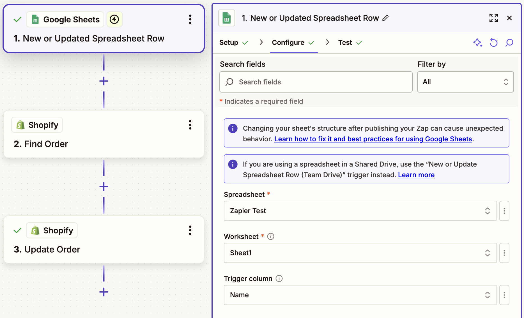Open the Trigger column dropdown showing Name

[360, 295]
